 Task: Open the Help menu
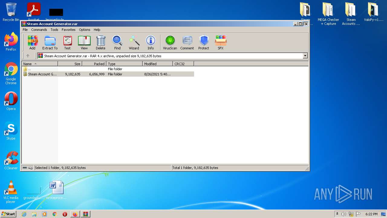[x=97, y=30]
